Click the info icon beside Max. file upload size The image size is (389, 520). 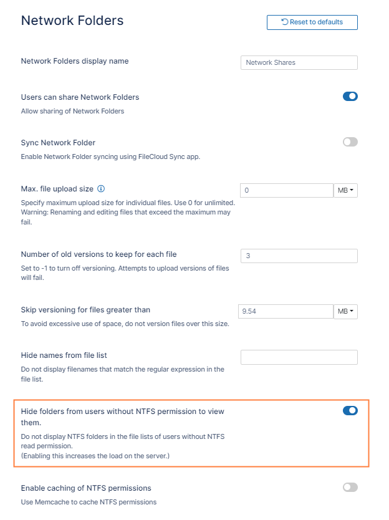(x=101, y=188)
